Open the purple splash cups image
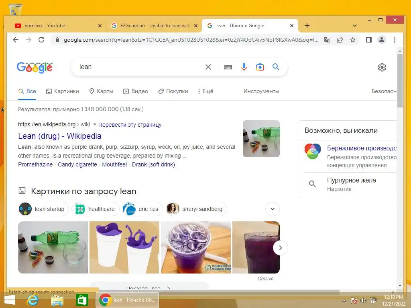The height and width of the screenshot is (308, 411). pyautogui.click(x=124, y=247)
